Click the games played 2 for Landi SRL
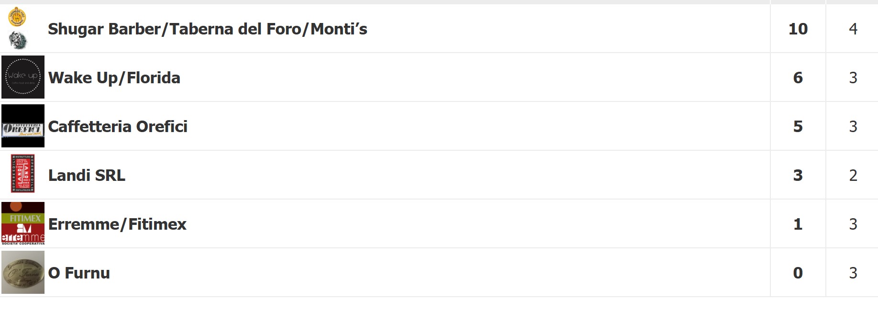 853,176
